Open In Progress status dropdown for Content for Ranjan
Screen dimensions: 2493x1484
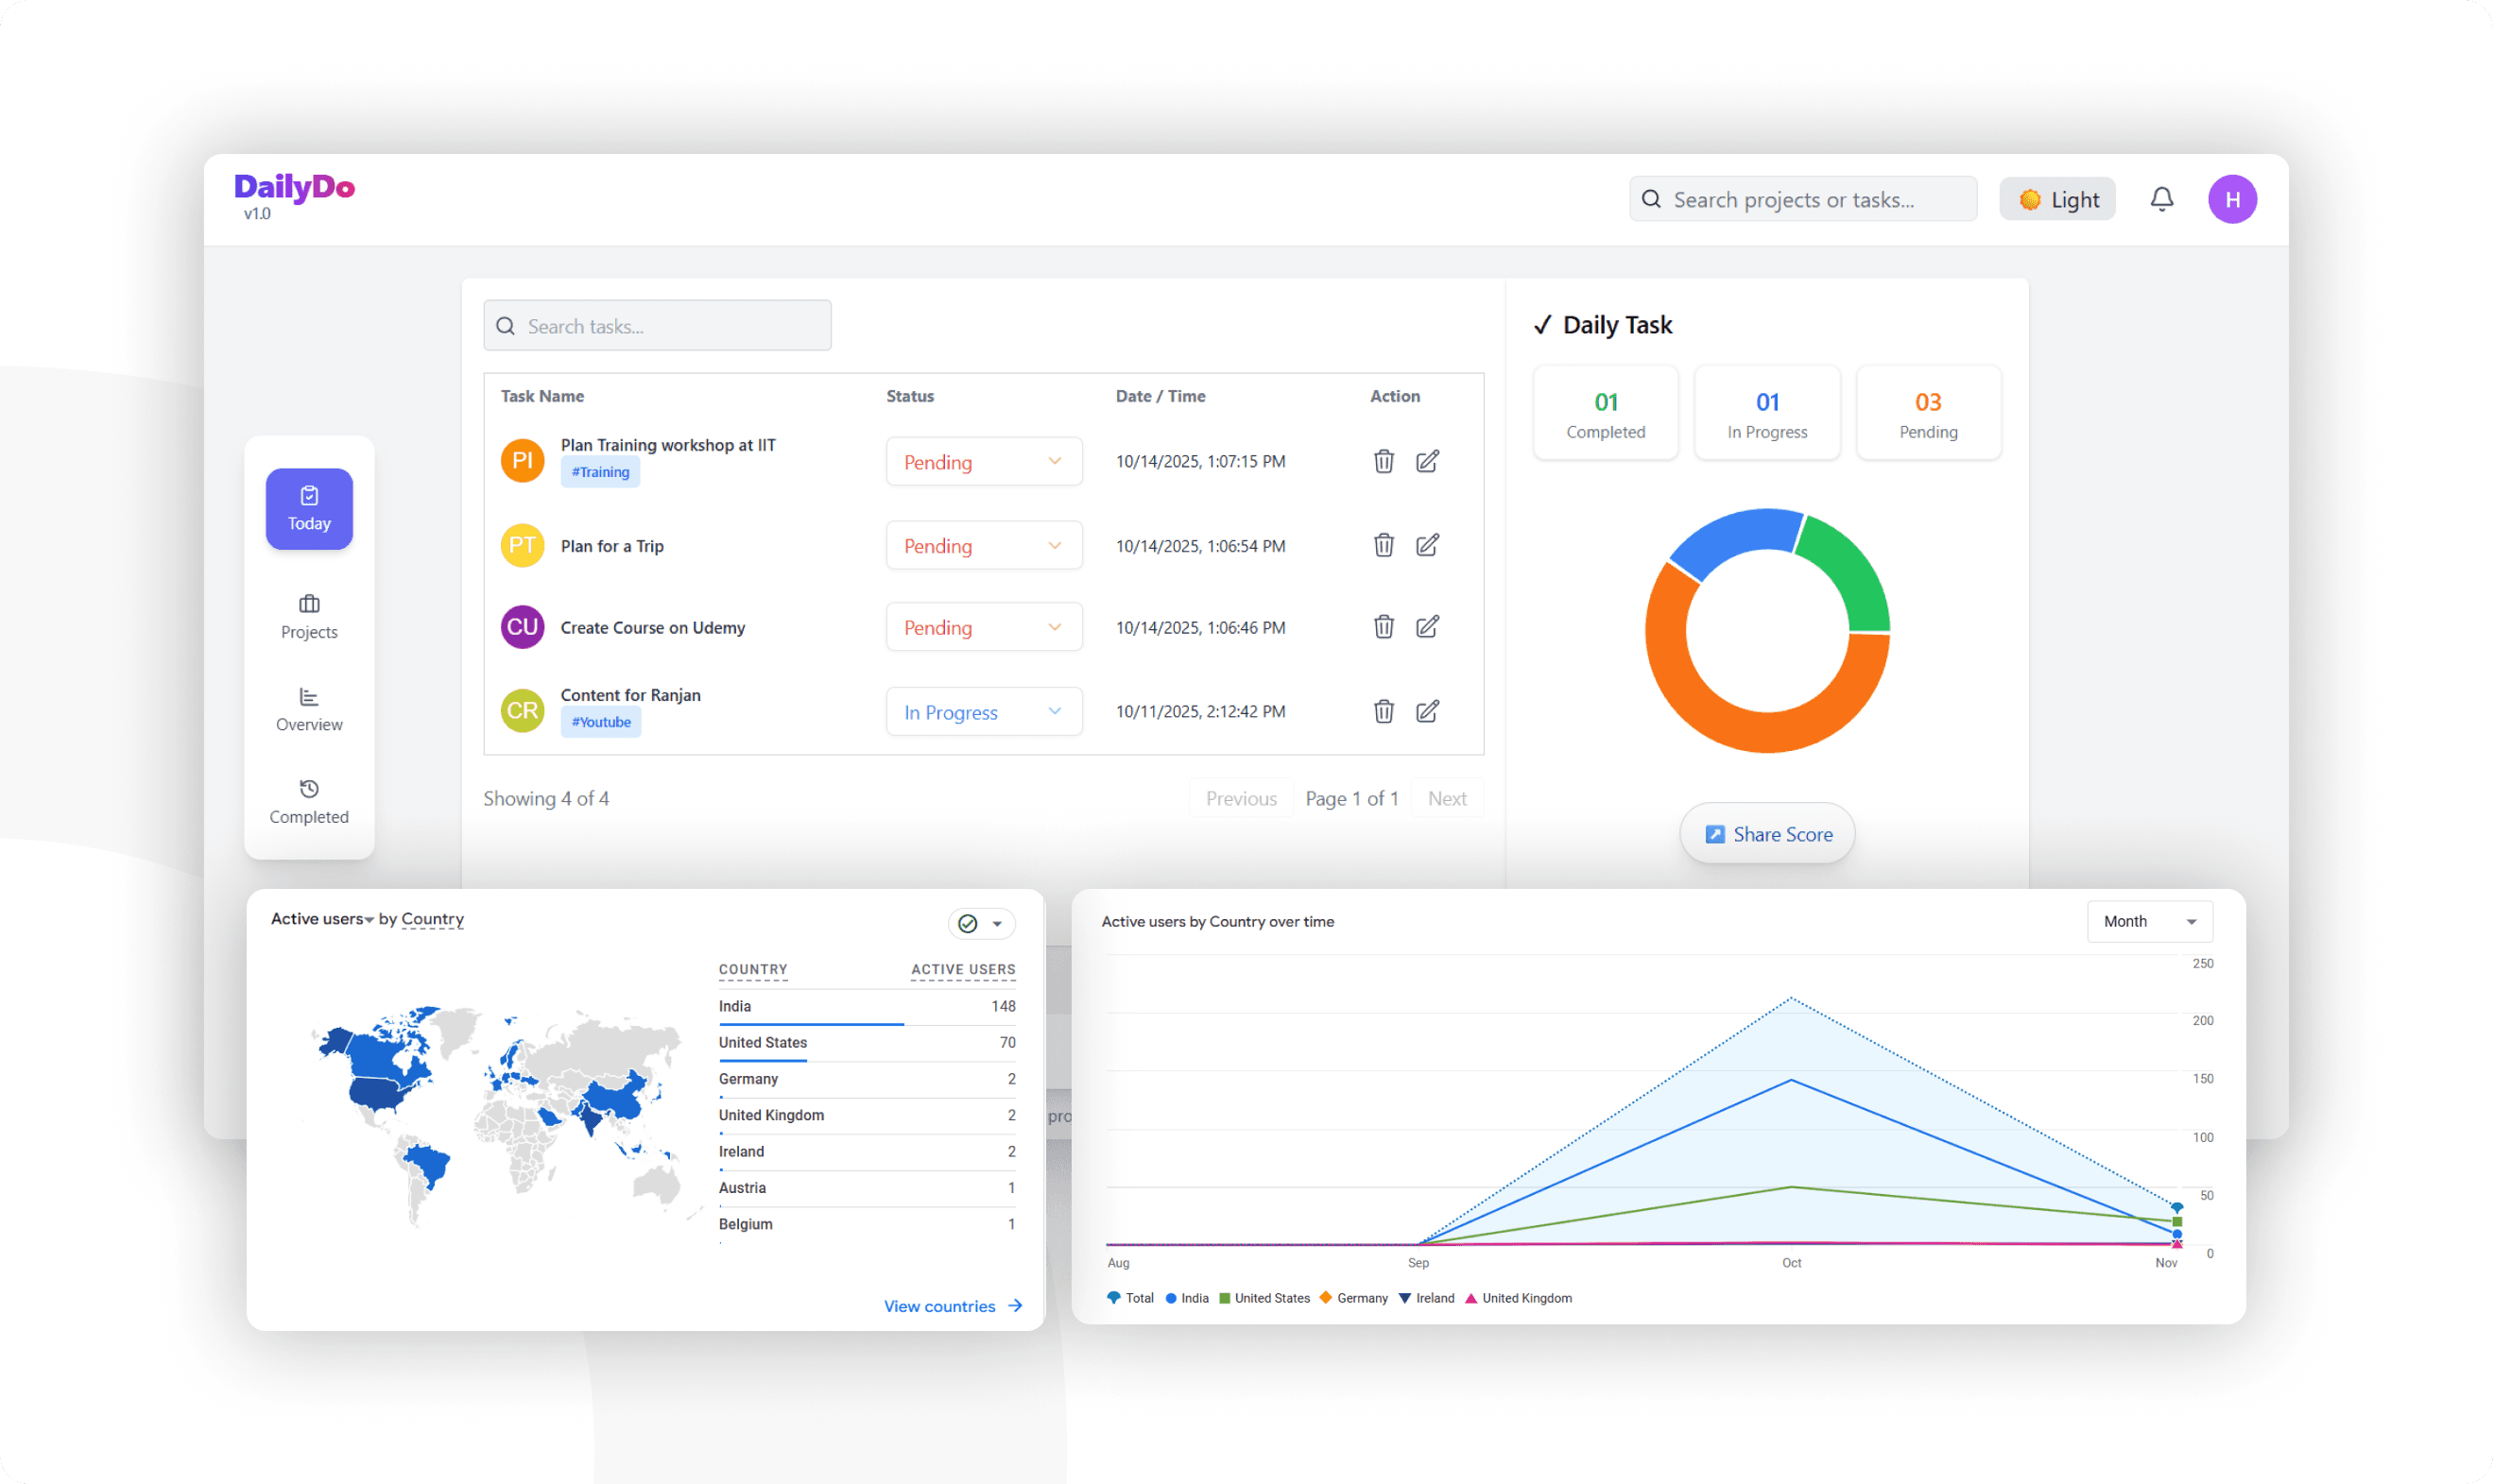984,712
